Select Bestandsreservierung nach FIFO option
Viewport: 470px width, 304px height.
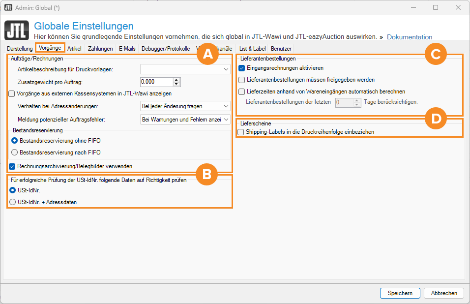pyautogui.click(x=14, y=152)
